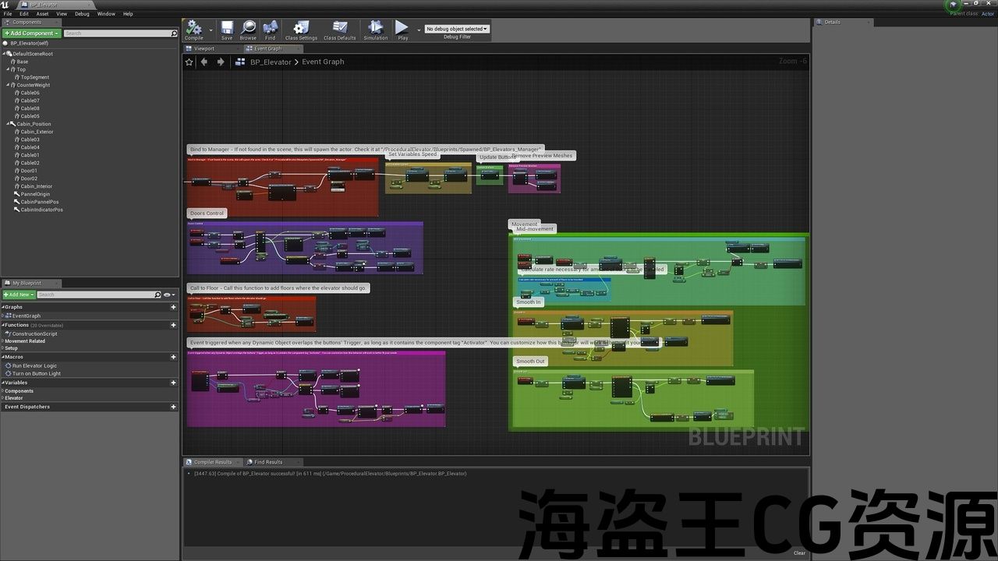998x561 pixels.
Task: Start Simulation from the toolbar
Action: pyautogui.click(x=375, y=29)
